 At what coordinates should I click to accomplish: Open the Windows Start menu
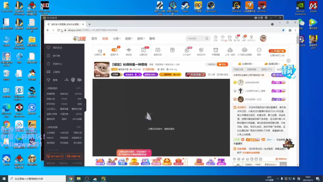(4, 179)
